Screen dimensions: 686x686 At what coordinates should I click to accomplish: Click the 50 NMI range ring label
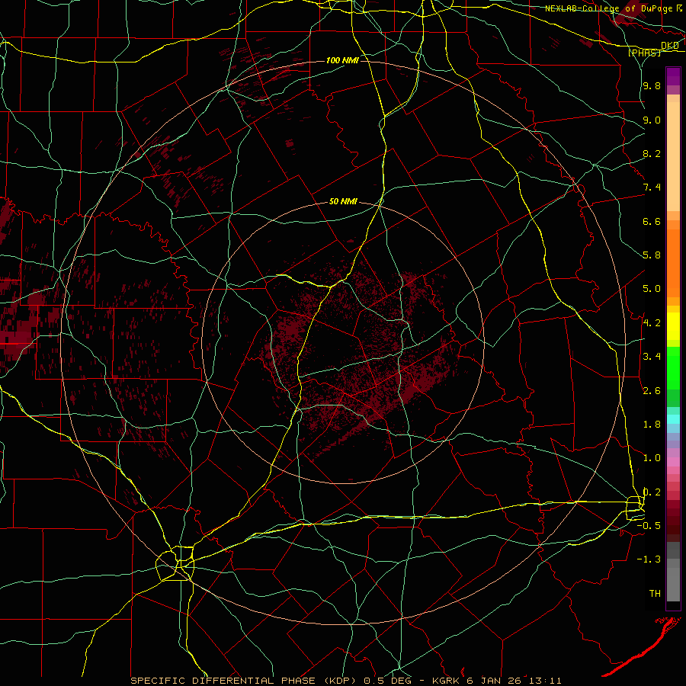(343, 202)
